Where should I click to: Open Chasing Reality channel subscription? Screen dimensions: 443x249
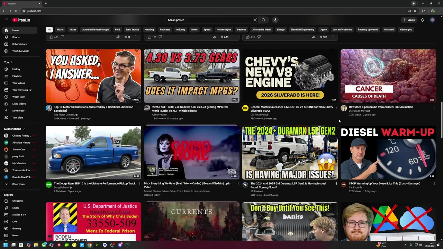(19, 136)
